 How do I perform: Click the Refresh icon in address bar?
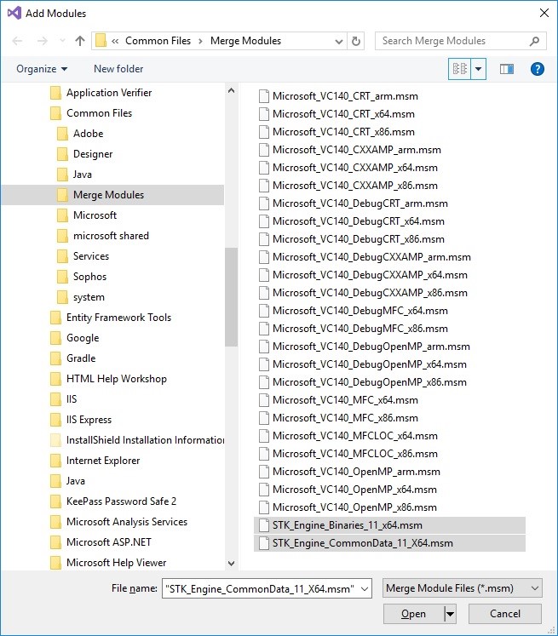[x=356, y=41]
